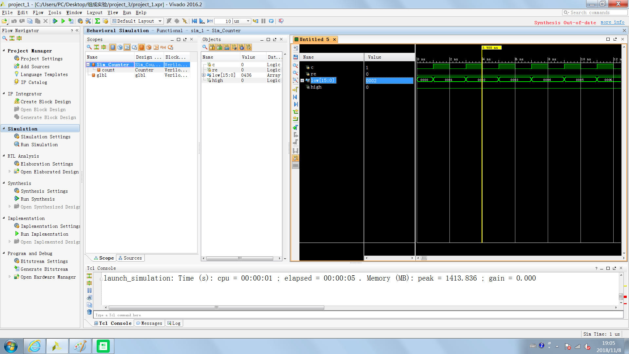Click Save Waveform Configuration icon
629x354 pixels.
[x=295, y=57]
